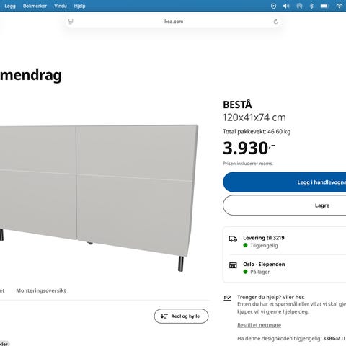This screenshot has height=346, width=346.
Task: Click the help chat icon
Action: [x=227, y=298]
